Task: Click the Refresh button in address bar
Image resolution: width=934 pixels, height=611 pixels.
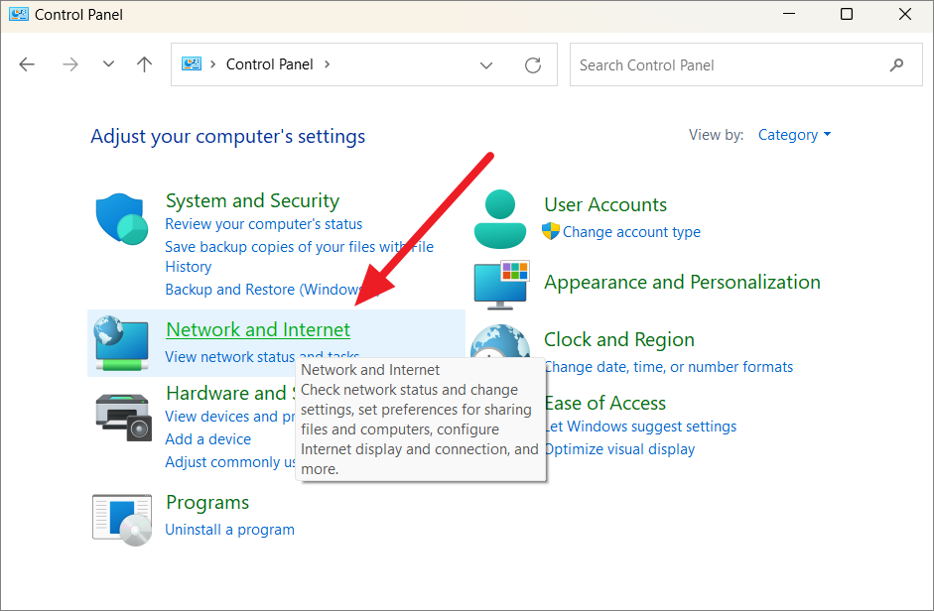Action: tap(533, 65)
